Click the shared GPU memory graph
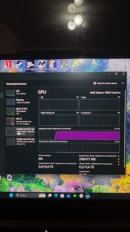Image resolution: width=130 pixels, height=232 pixels. point(79,148)
